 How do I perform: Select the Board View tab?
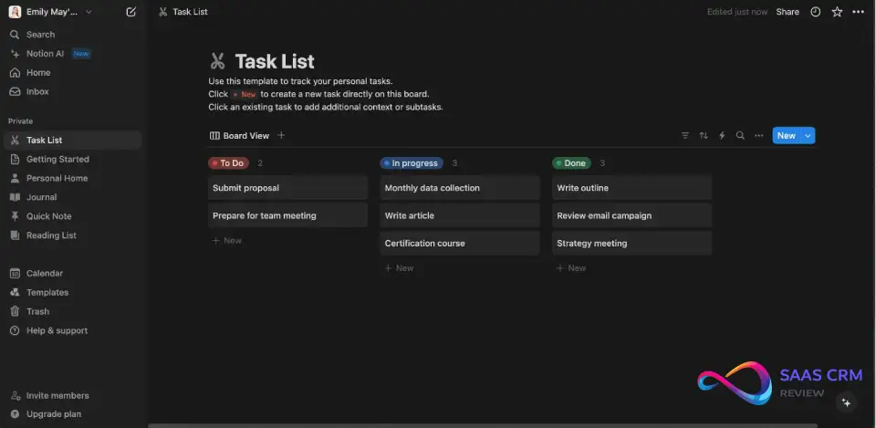click(240, 136)
